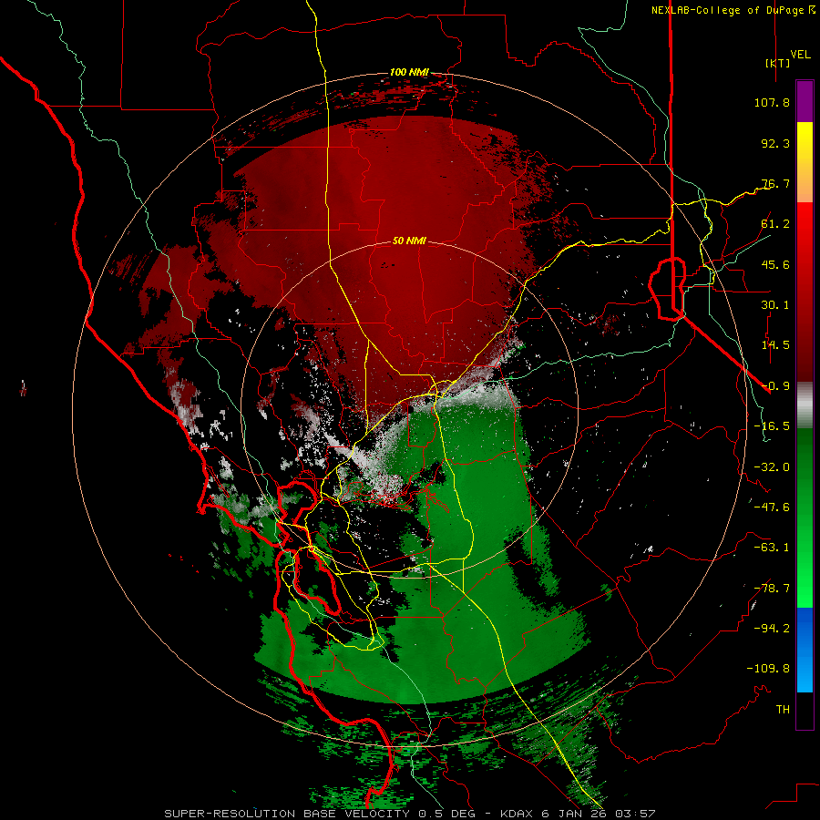Click the 50 NMI range ring label
Image resolution: width=820 pixels, height=820 pixels.
[409, 241]
